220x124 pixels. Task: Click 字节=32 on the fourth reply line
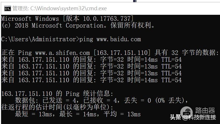pos(112,80)
